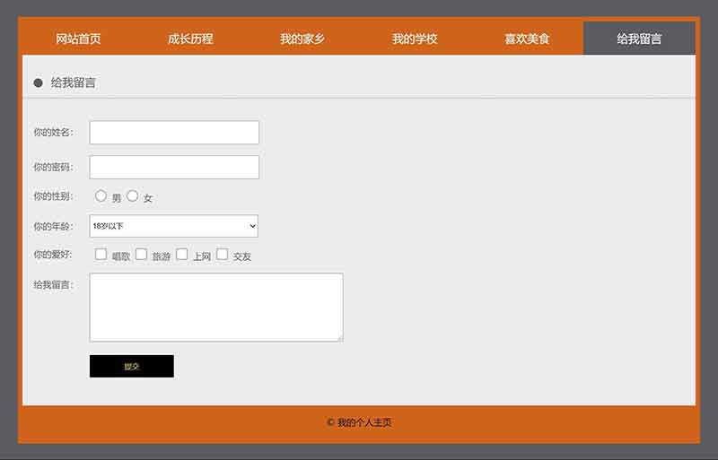This screenshot has width=718, height=460.
Task: Tick the 上网 checkbox
Action: [x=182, y=255]
